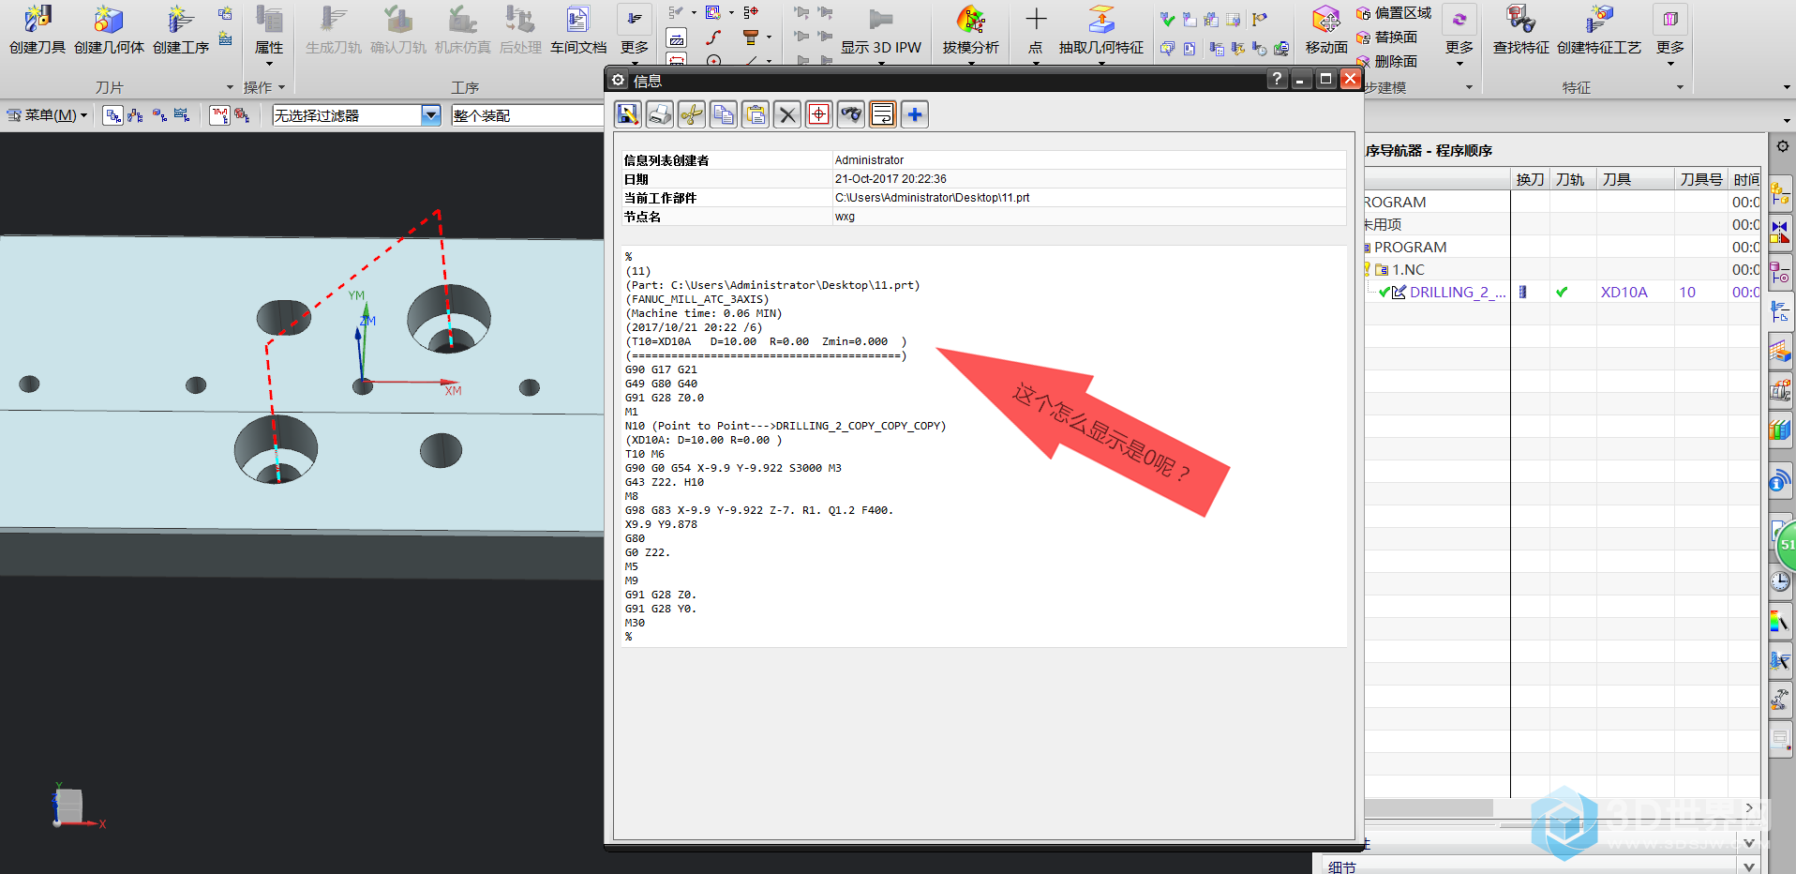Click the Find Feature (查找特征) icon

pos(1520,20)
